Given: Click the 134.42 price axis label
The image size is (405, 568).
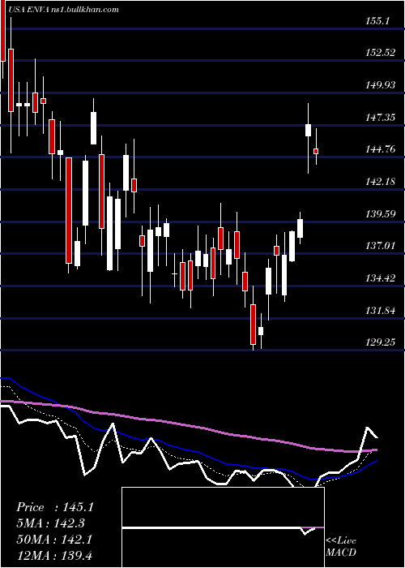Looking at the screenshot, I should pyautogui.click(x=380, y=278).
